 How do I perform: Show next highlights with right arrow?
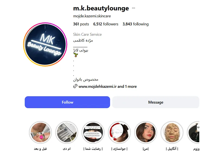coord(194,135)
